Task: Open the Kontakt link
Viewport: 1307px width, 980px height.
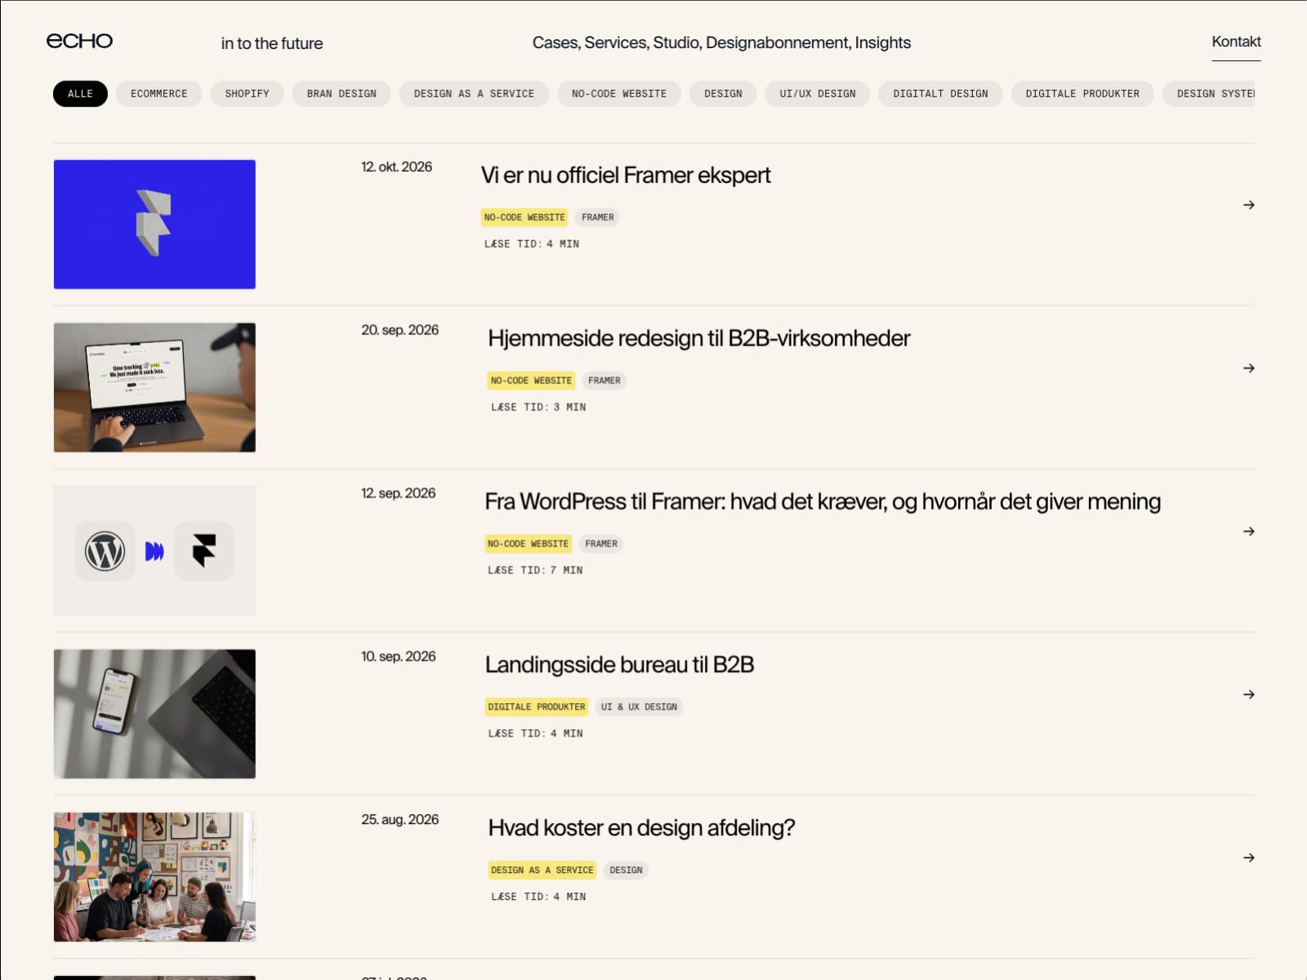Action: point(1236,42)
